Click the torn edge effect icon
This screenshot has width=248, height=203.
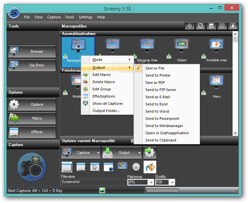[x=81, y=167]
